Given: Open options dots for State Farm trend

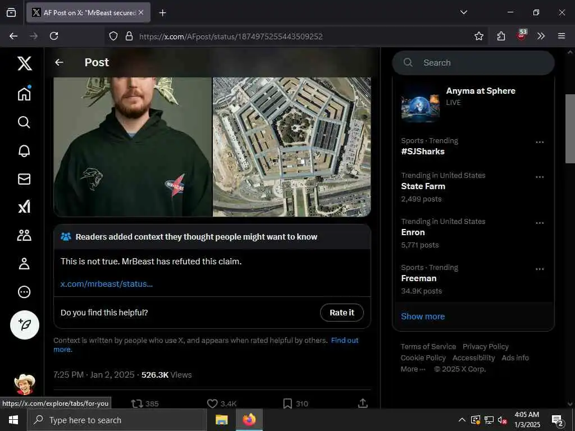Looking at the screenshot, I should [x=540, y=177].
